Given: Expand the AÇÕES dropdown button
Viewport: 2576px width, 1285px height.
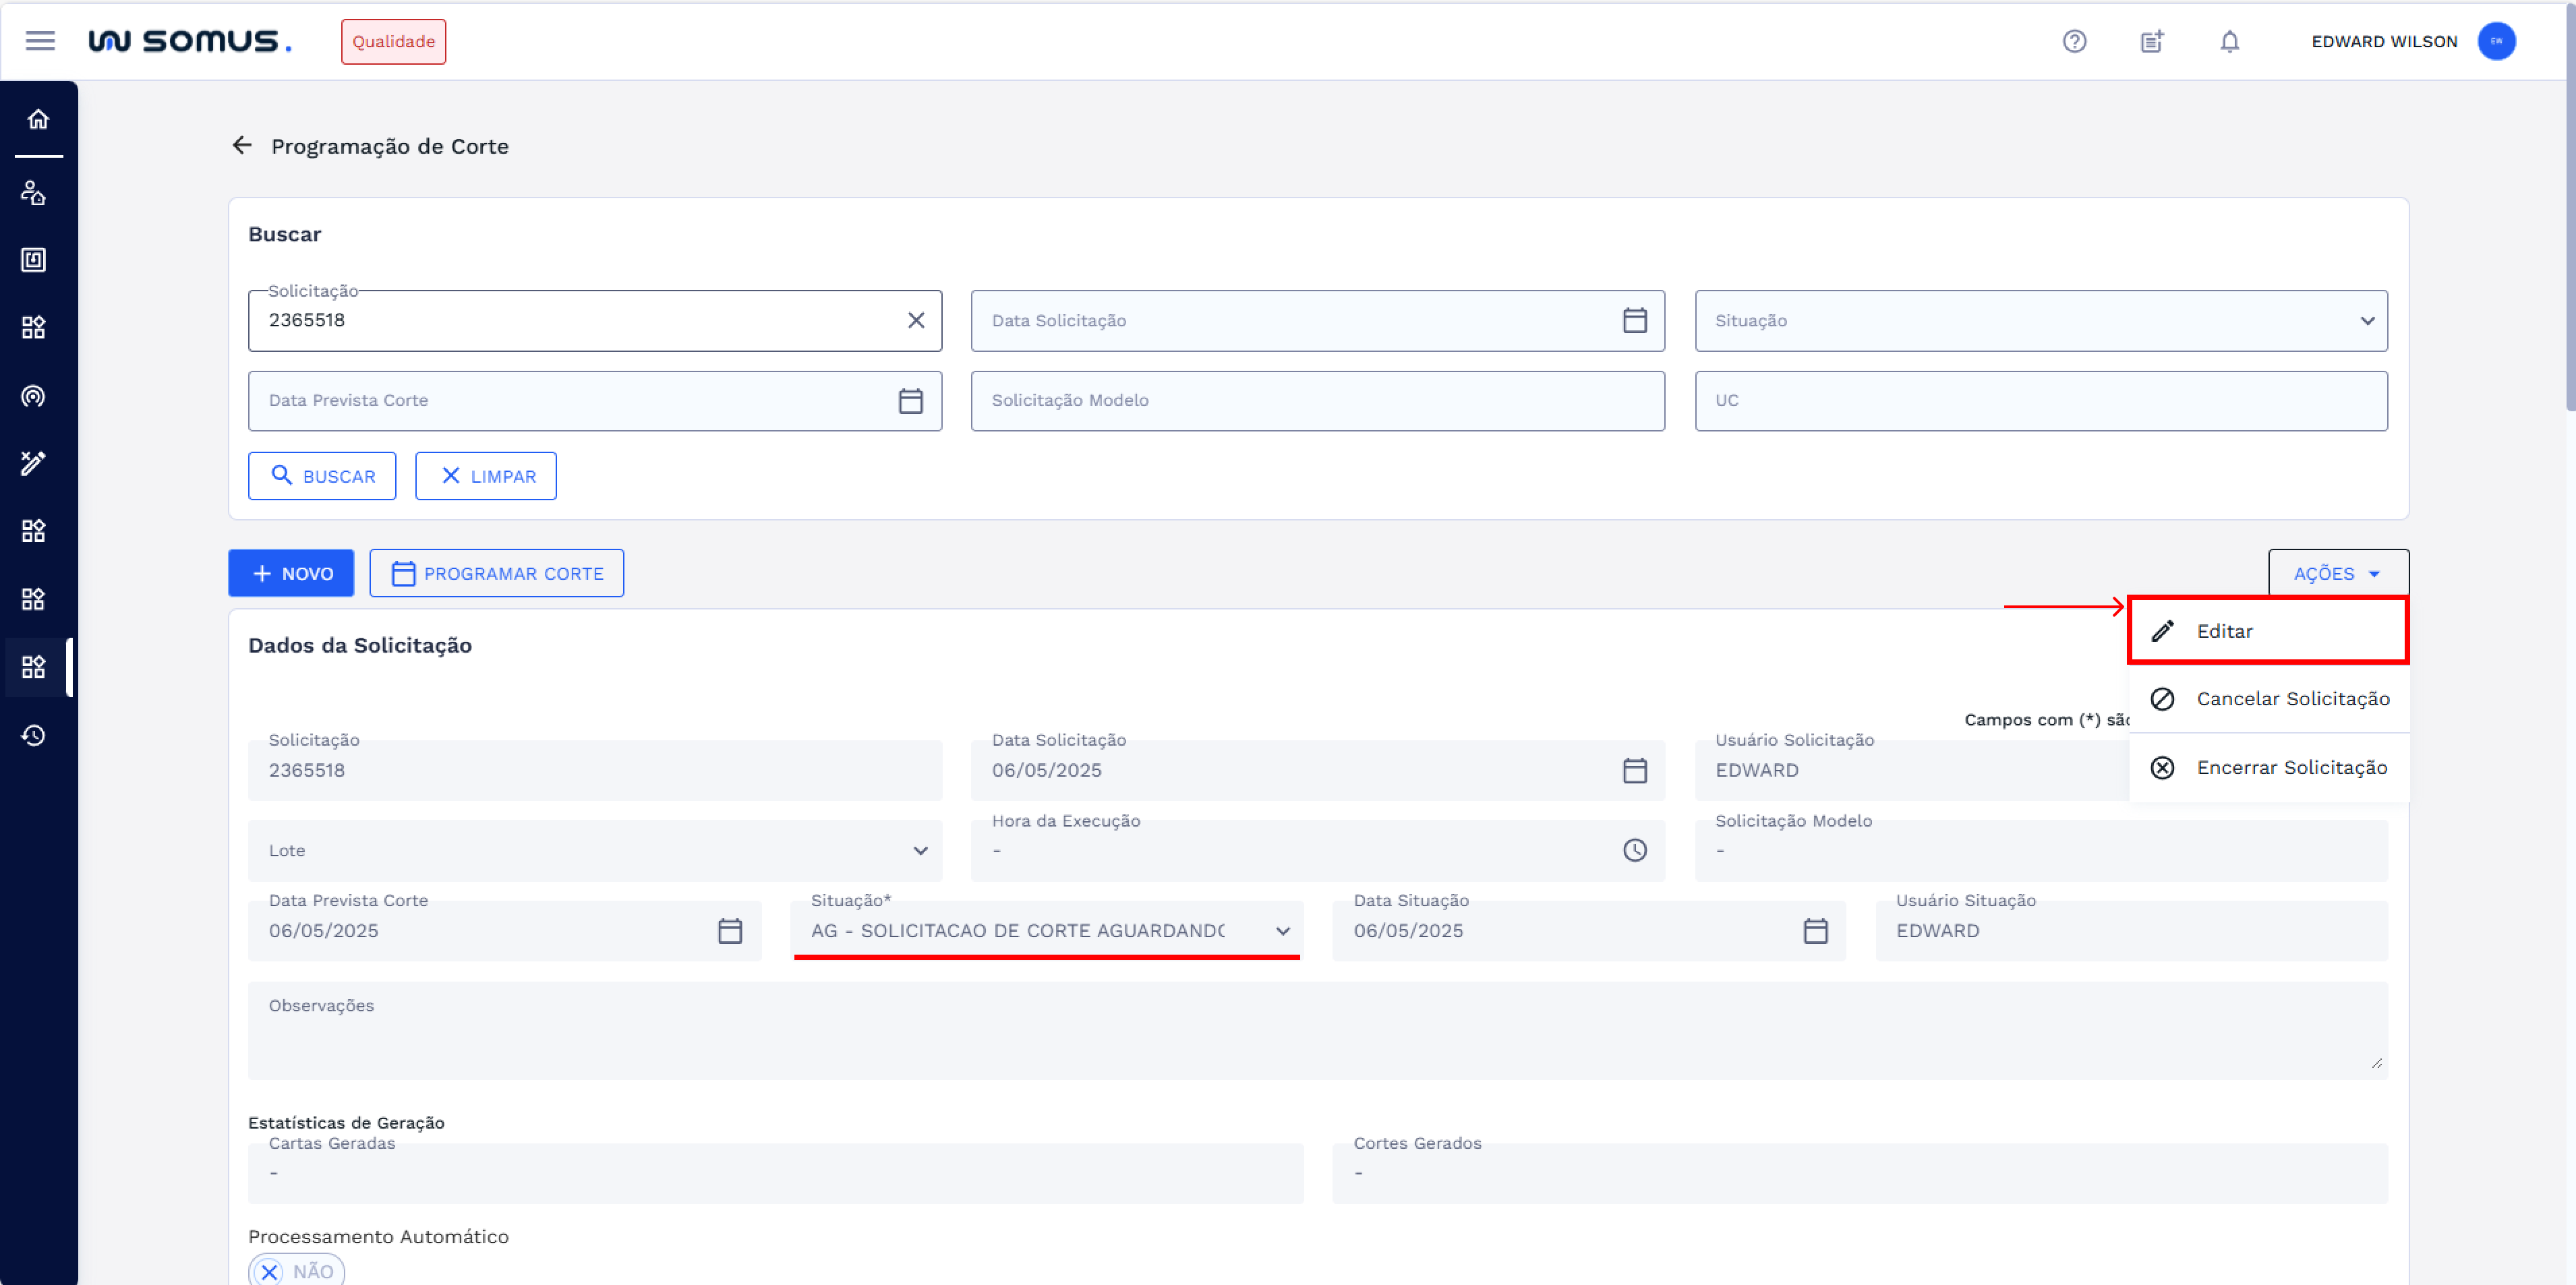Looking at the screenshot, I should tap(2337, 574).
